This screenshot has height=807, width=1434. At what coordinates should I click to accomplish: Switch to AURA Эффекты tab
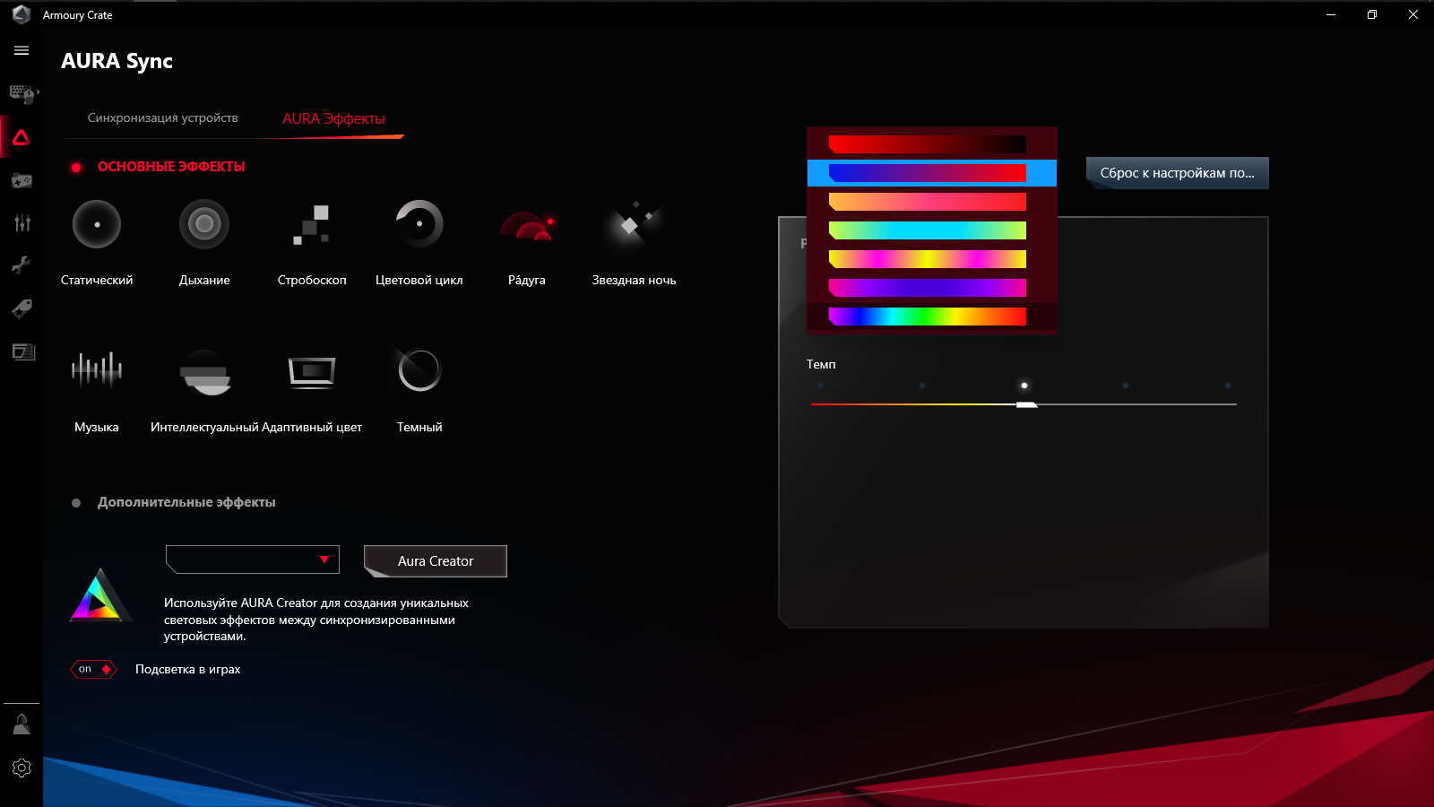[x=333, y=118]
